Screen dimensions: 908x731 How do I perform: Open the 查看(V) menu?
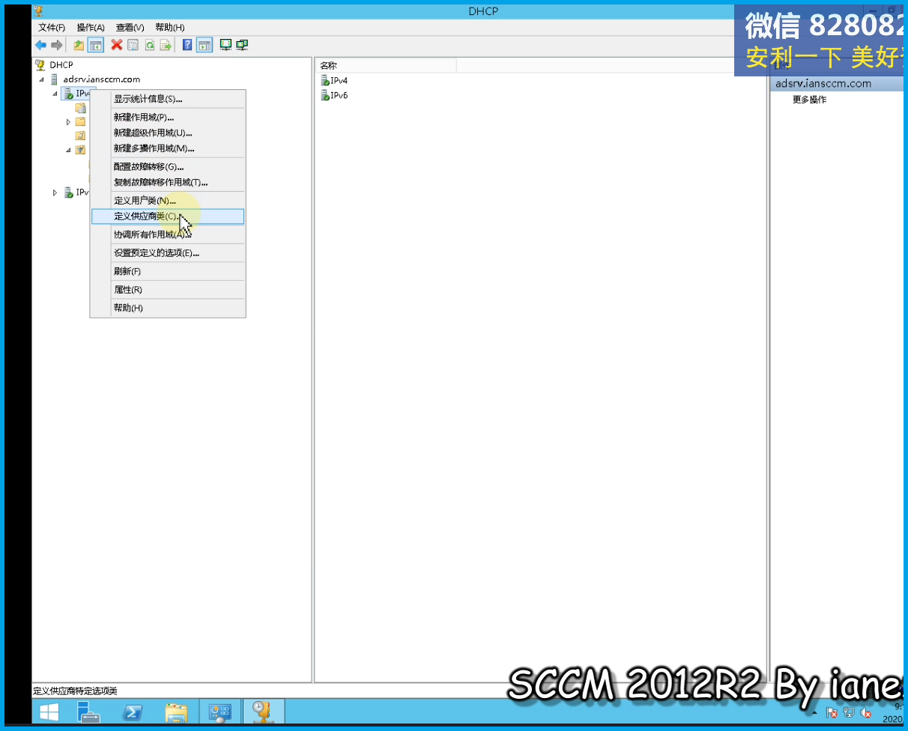[x=130, y=28]
